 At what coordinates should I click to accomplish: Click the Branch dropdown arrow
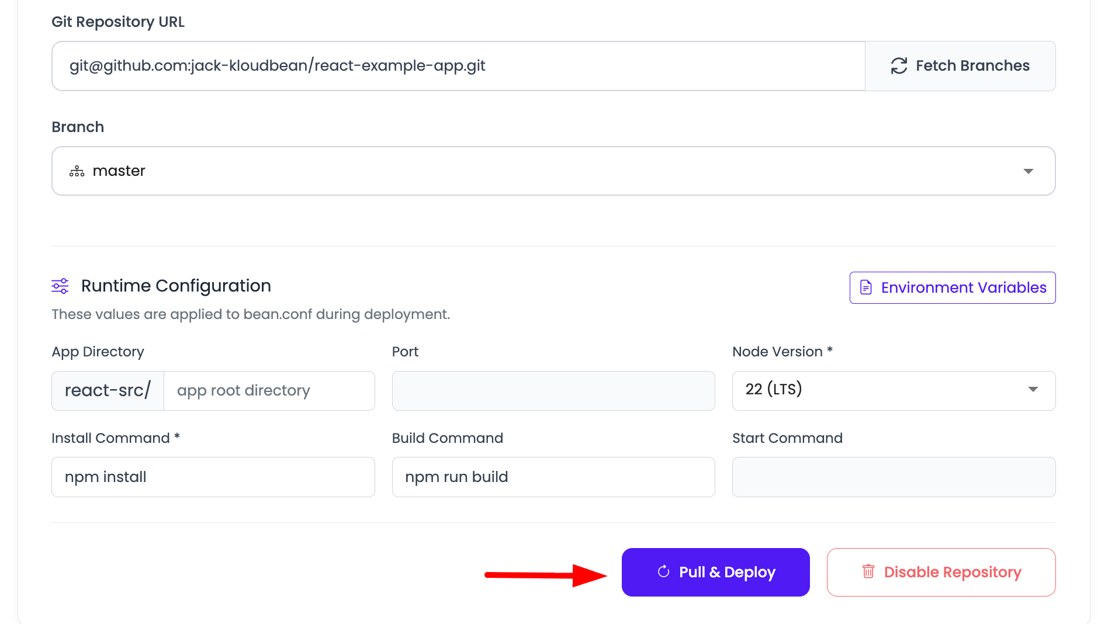1029,171
